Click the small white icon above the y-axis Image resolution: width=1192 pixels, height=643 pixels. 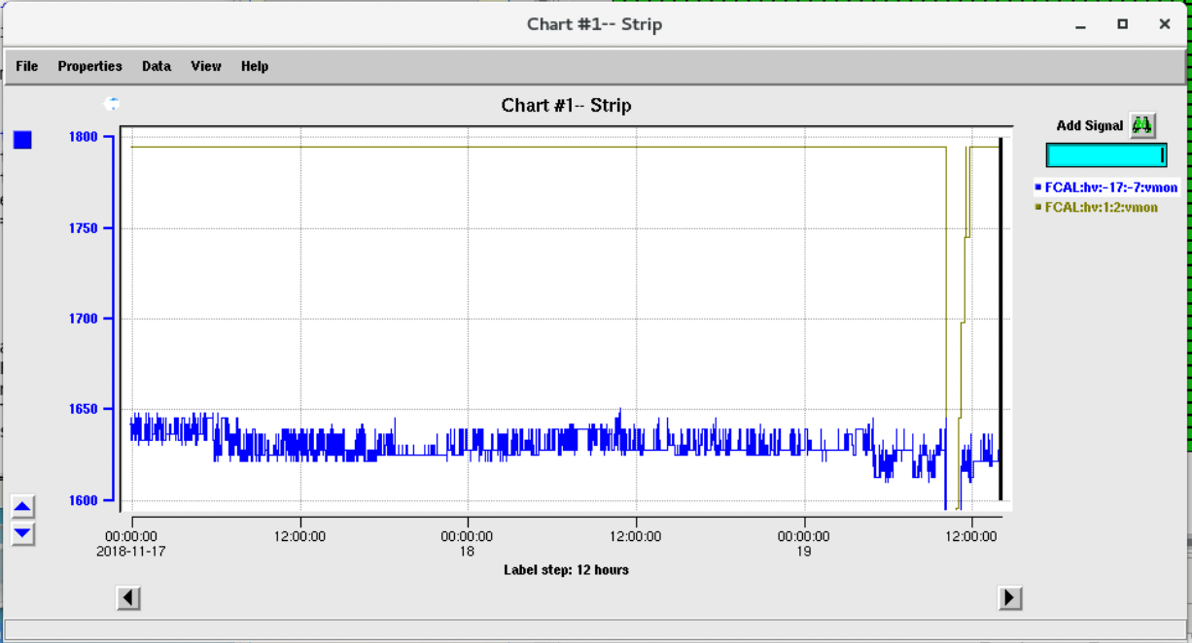(x=112, y=103)
